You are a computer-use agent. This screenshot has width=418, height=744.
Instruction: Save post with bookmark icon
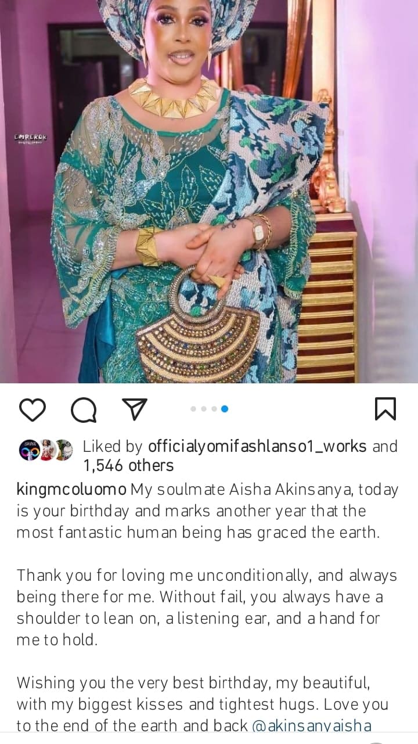click(385, 409)
